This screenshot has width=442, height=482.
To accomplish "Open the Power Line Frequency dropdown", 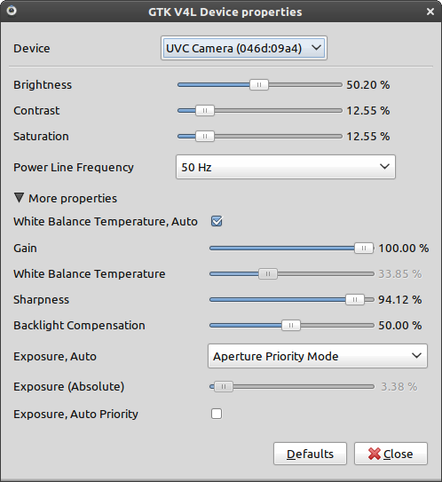I will (x=286, y=167).
